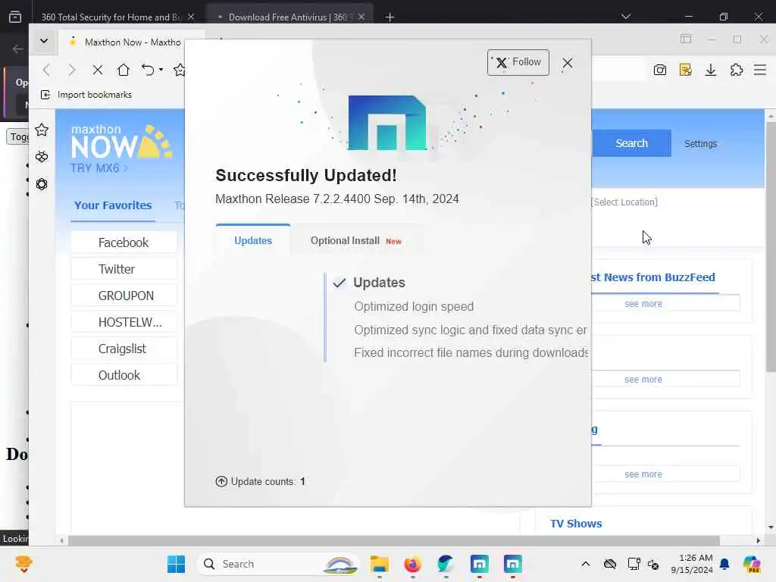Select the Updates tab in the dialog
Screen dimensions: 776x582
[x=253, y=240]
